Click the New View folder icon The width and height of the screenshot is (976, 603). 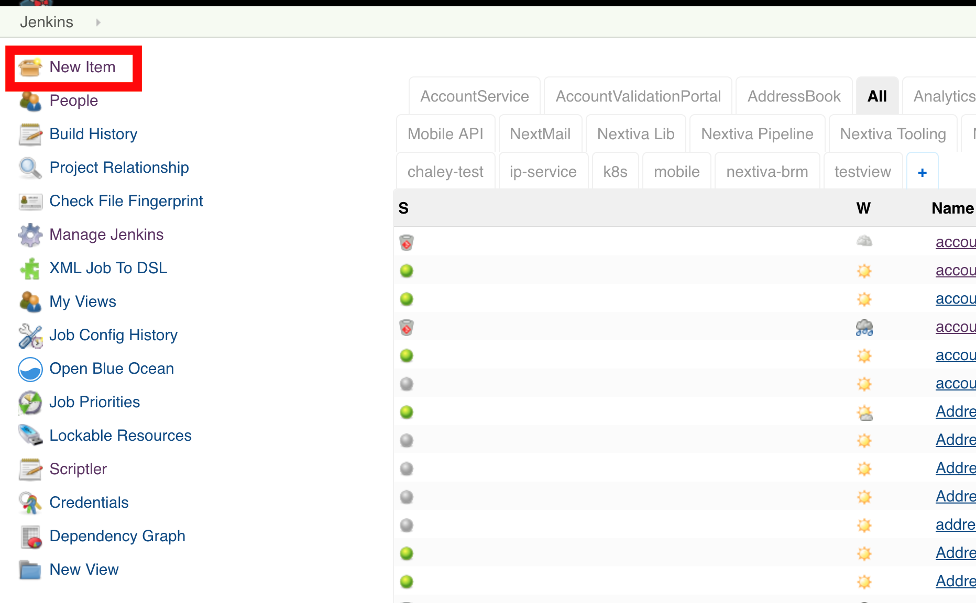coord(30,570)
